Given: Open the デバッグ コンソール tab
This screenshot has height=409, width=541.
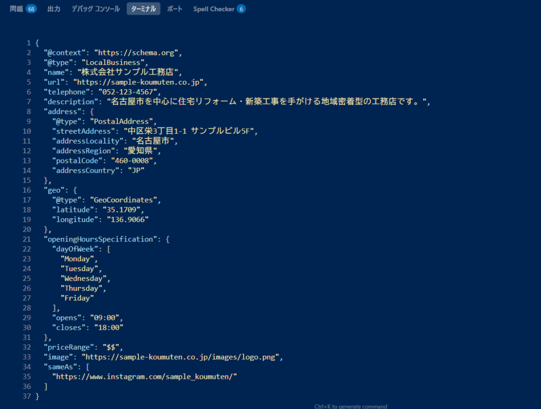Looking at the screenshot, I should tap(96, 9).
